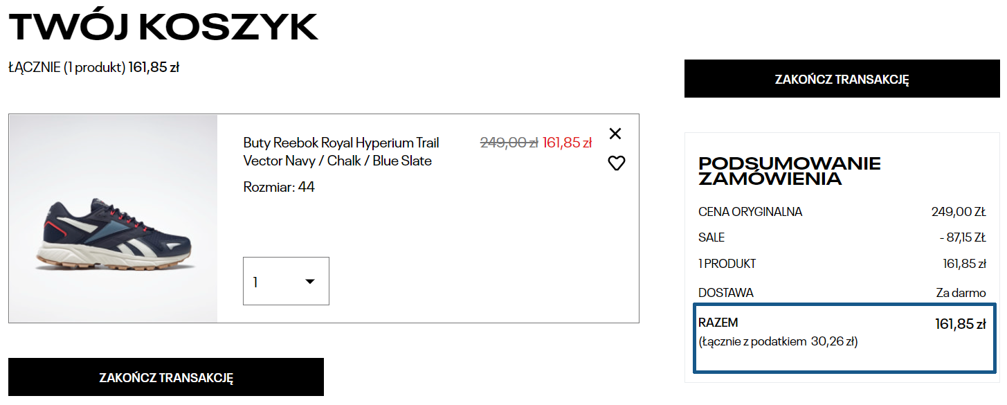
Task: Open the Reebok shoe product image
Action: [x=114, y=219]
